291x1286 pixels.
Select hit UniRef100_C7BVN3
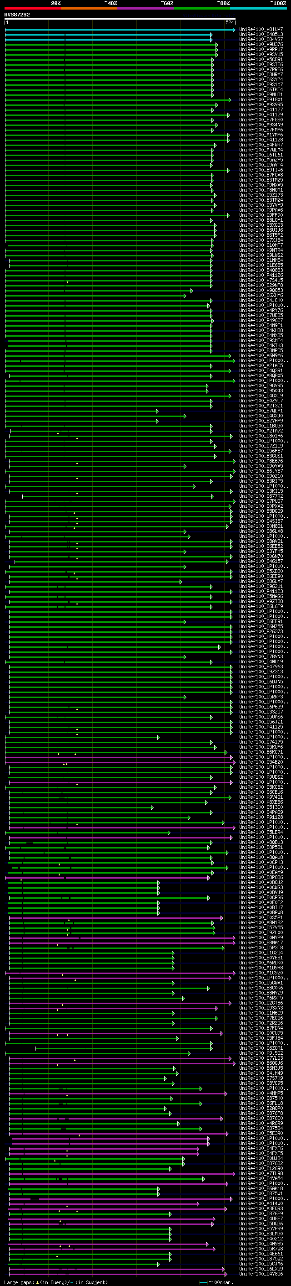pyautogui.click(x=261, y=656)
